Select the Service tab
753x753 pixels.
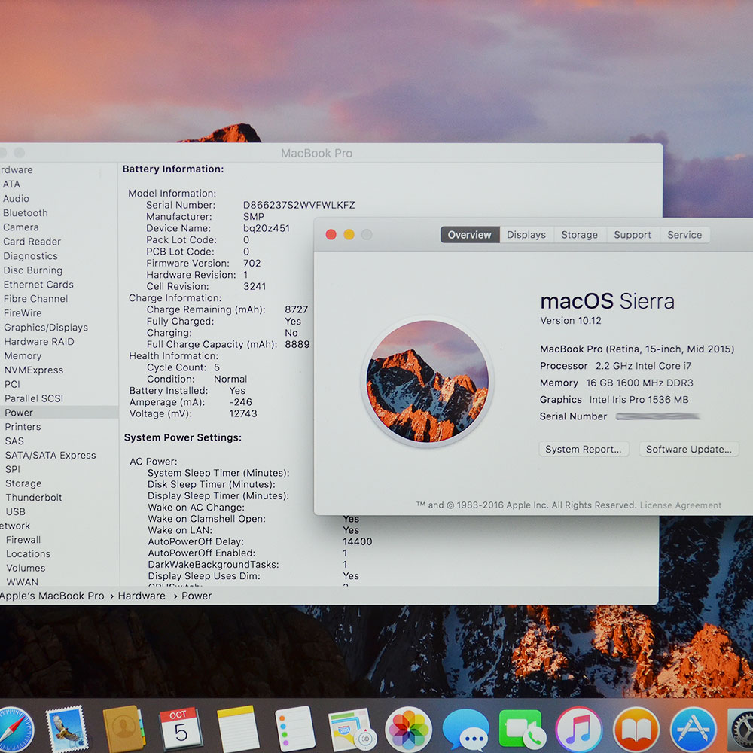click(684, 235)
